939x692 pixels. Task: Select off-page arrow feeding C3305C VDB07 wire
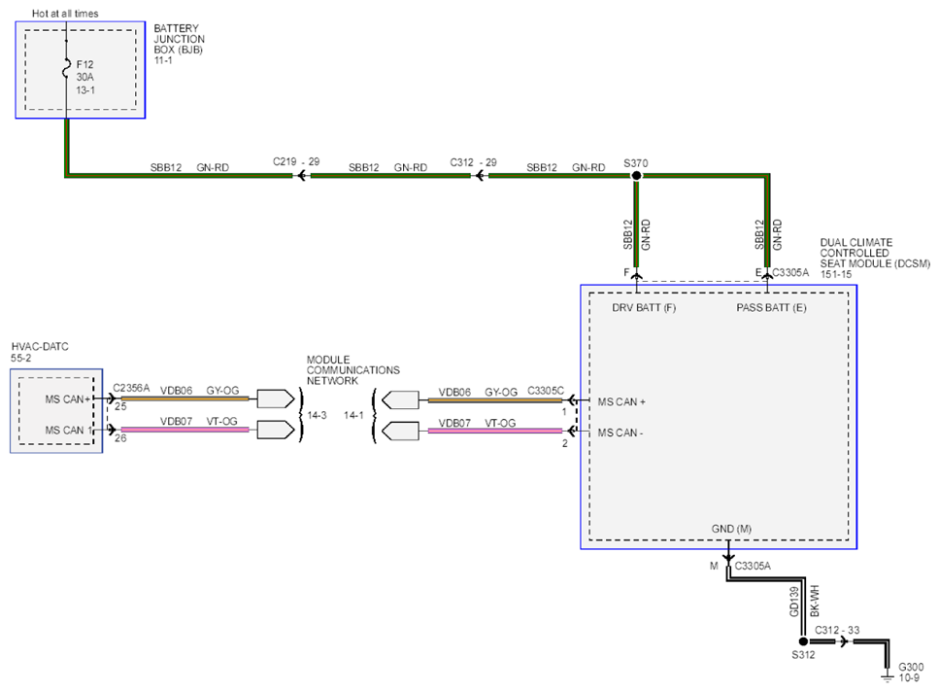tap(399, 431)
